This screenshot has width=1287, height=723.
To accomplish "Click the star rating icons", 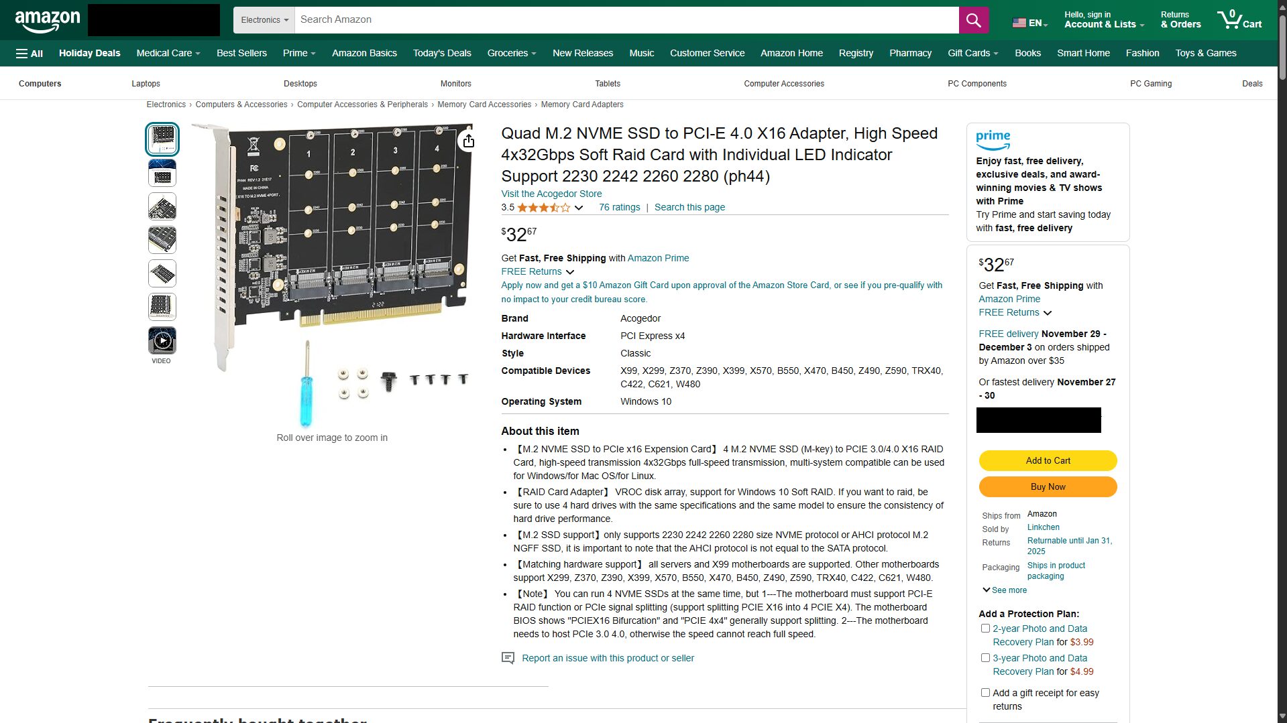I will click(x=544, y=208).
